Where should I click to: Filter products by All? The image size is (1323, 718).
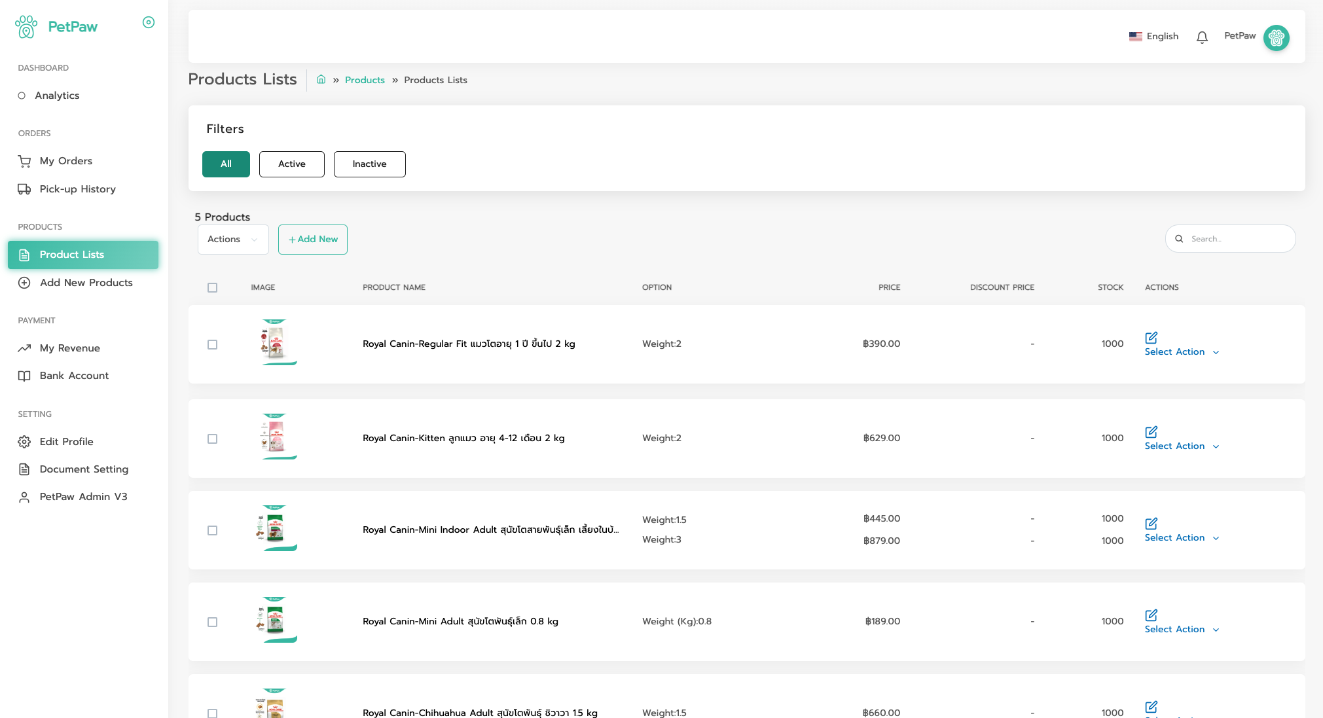tap(226, 164)
